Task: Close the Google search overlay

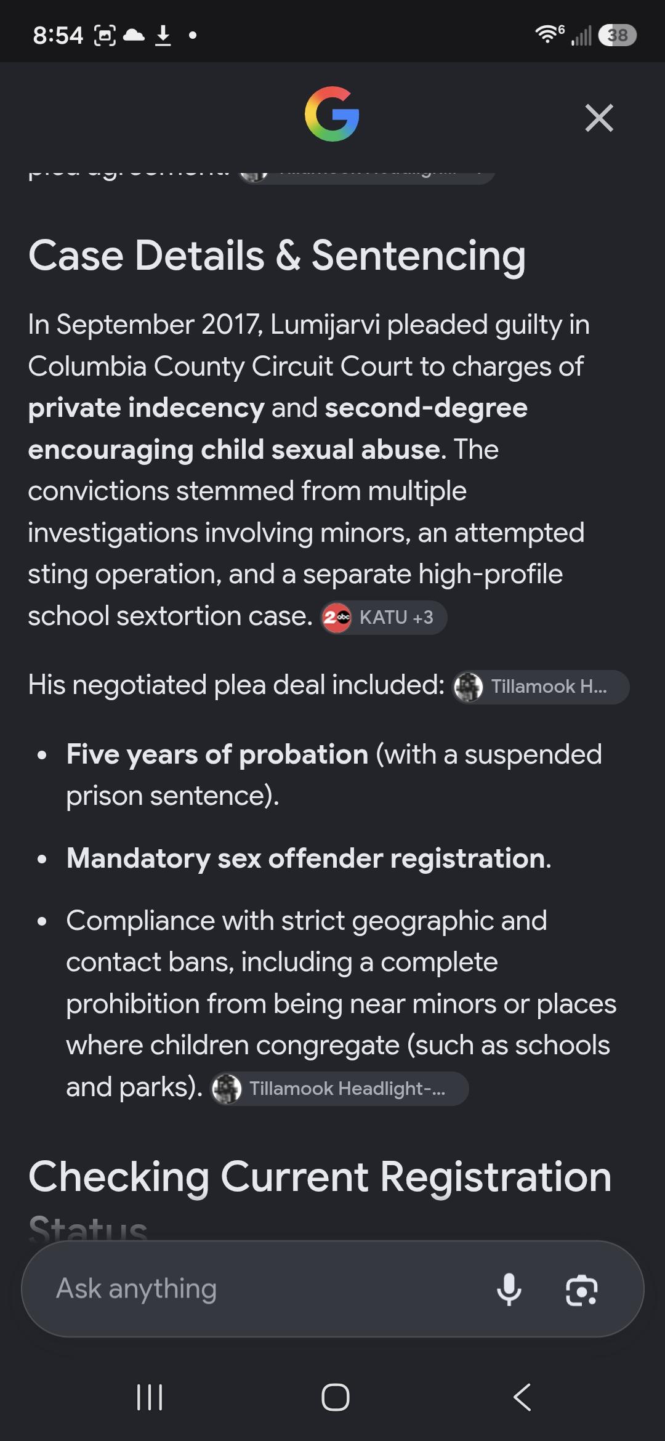Action: (x=599, y=118)
